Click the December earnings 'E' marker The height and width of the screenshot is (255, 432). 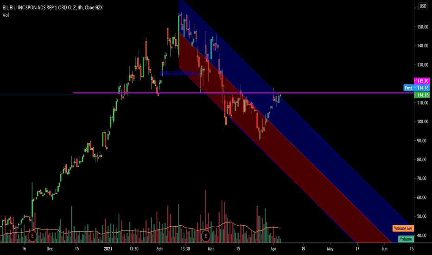tap(32, 236)
